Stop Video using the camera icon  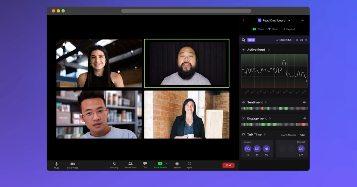[73, 164]
